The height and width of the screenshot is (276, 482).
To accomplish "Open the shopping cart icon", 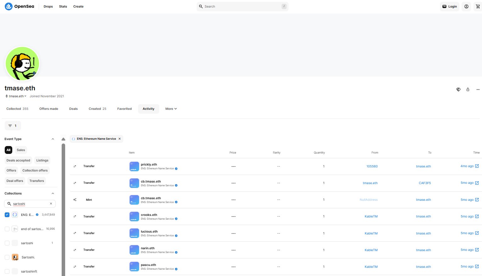I will click(478, 6).
